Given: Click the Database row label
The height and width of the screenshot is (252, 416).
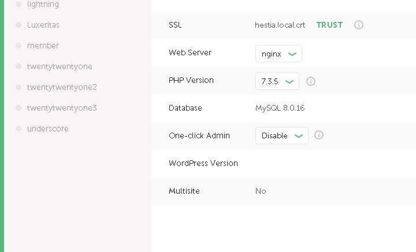Looking at the screenshot, I should pyautogui.click(x=185, y=108).
